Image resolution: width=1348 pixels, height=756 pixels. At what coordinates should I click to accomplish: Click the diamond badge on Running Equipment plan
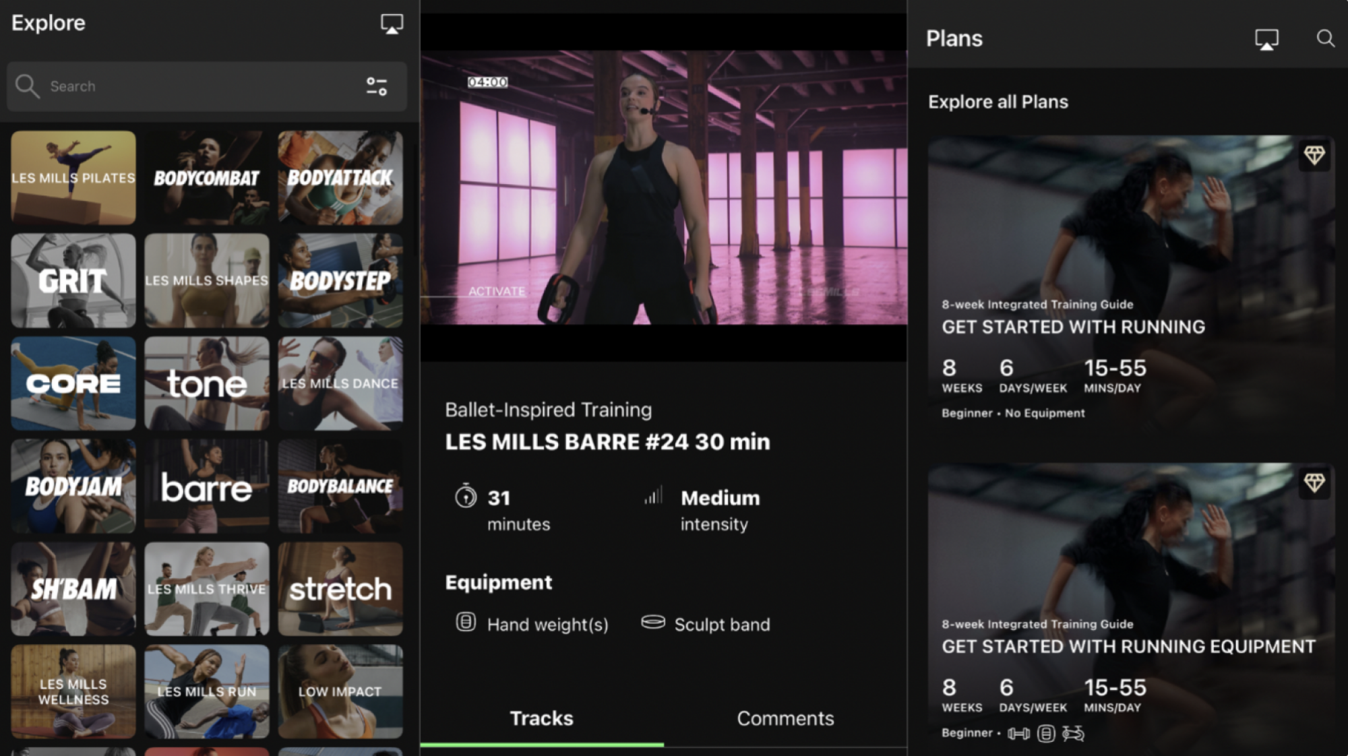[x=1314, y=482]
